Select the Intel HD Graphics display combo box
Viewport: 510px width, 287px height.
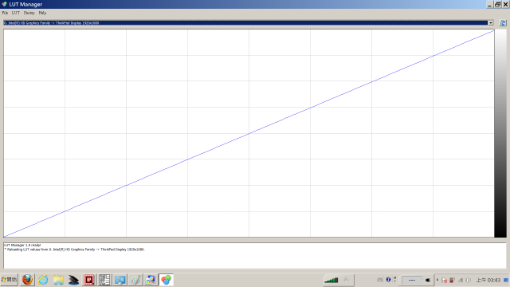249,23
